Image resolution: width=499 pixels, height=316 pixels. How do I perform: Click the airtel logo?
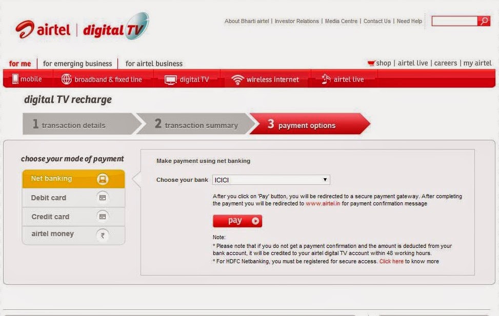point(43,30)
